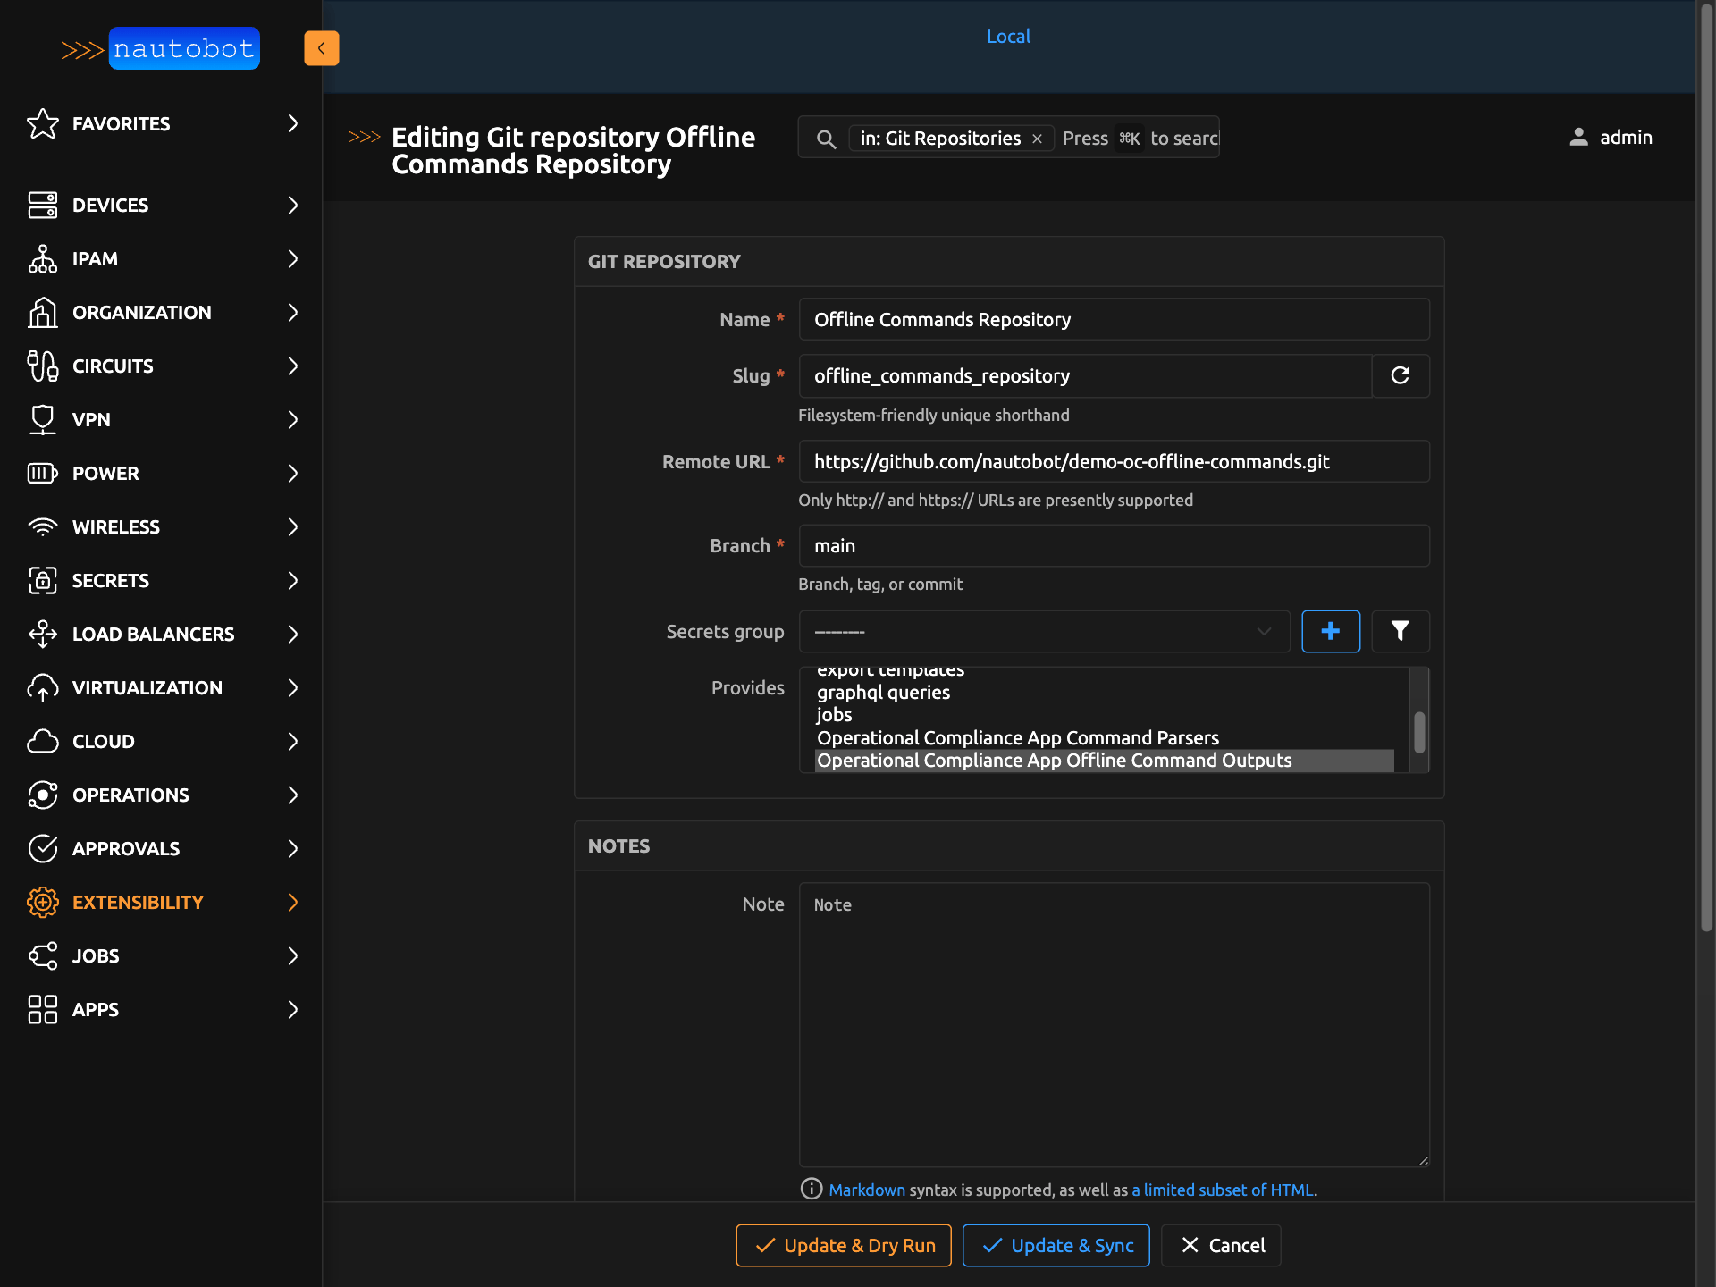The width and height of the screenshot is (1716, 1287).
Task: Open the Markdown syntax link
Action: pos(867,1190)
